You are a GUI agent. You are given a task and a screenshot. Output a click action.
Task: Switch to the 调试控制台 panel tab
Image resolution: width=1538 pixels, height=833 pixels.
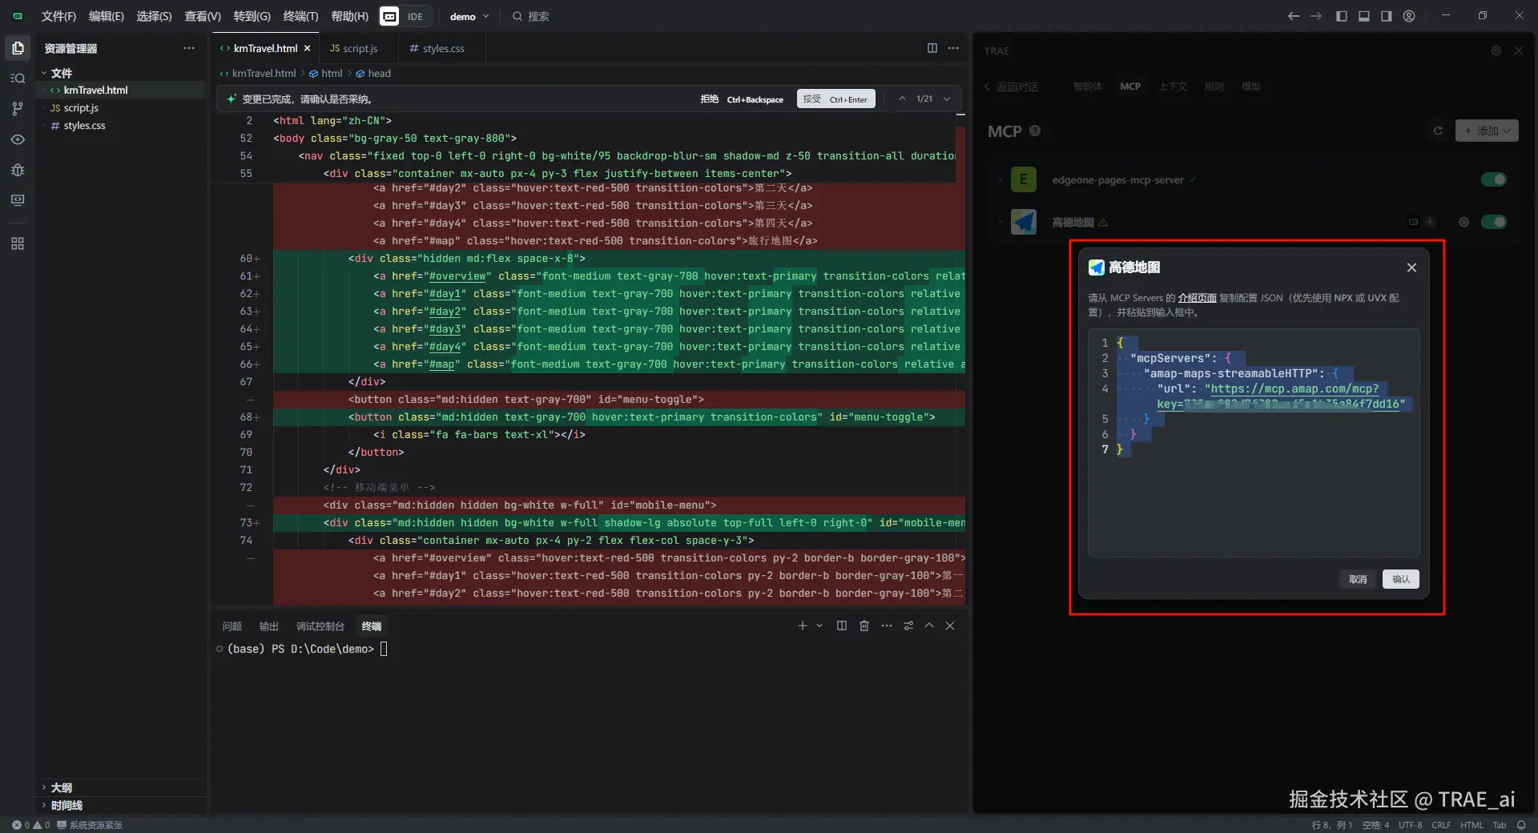320,626
